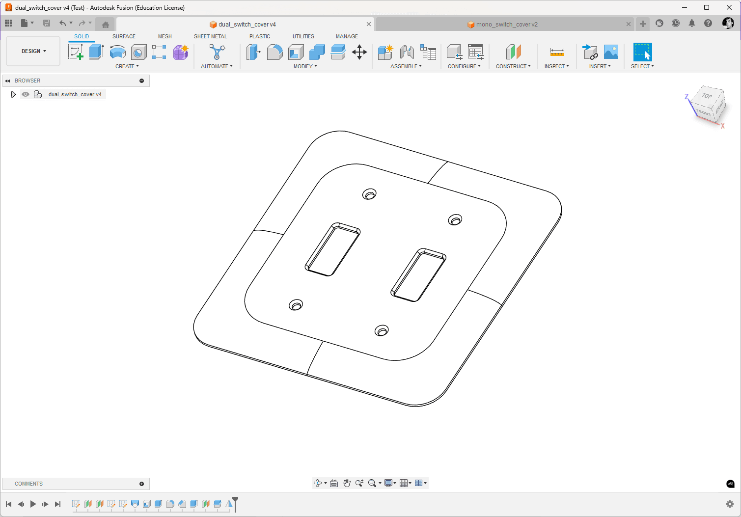Open new design tab with plus

[643, 24]
